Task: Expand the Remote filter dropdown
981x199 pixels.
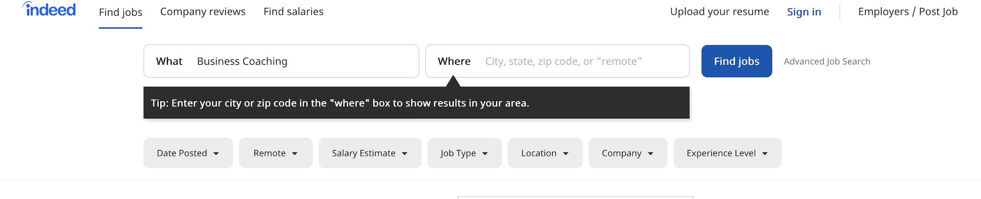Action: (x=276, y=153)
